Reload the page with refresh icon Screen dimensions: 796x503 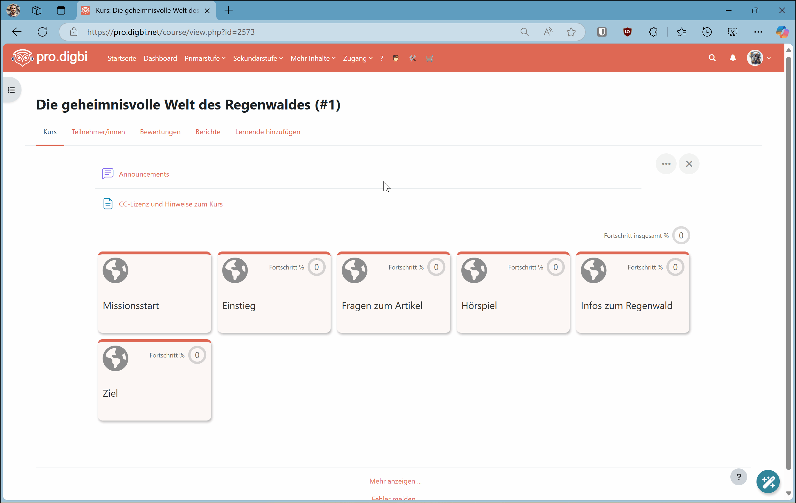click(42, 32)
